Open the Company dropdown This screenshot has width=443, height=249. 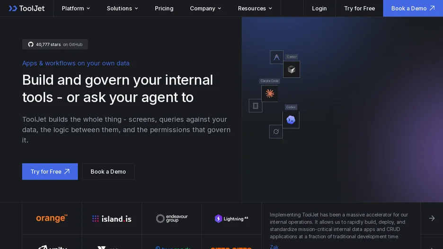[205, 9]
